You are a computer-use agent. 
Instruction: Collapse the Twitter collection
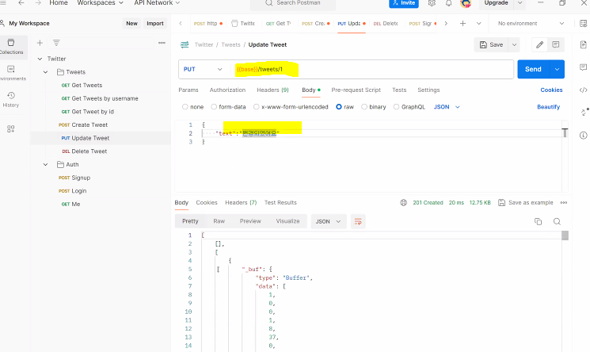(x=40, y=59)
